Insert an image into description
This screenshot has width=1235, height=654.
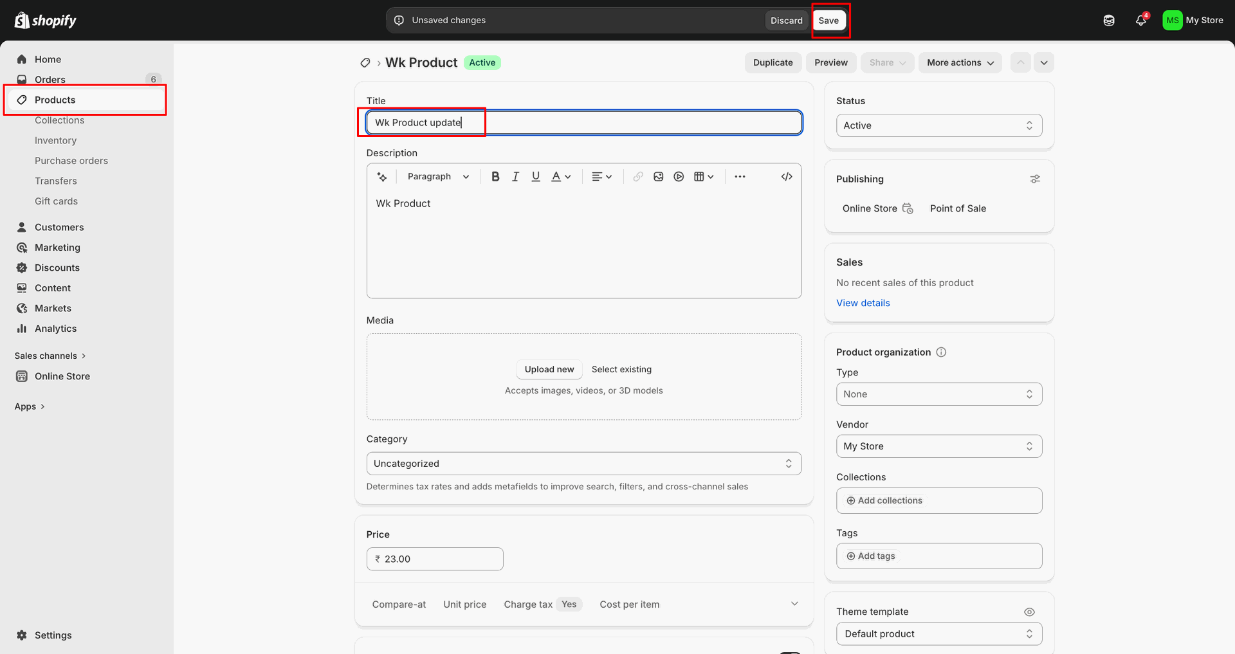659,177
